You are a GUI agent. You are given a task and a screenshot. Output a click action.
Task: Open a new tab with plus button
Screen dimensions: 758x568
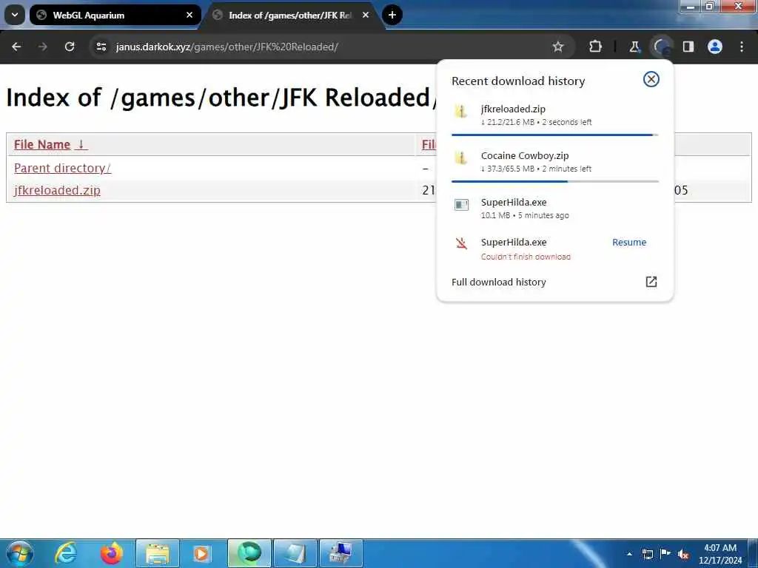point(392,15)
